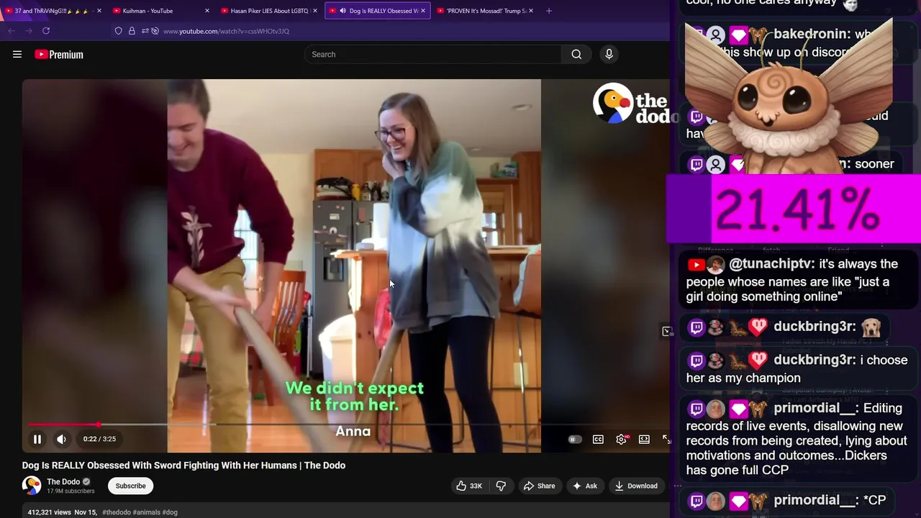The width and height of the screenshot is (921, 518).
Task: Open collapse panel icon beside video
Action: [x=667, y=331]
